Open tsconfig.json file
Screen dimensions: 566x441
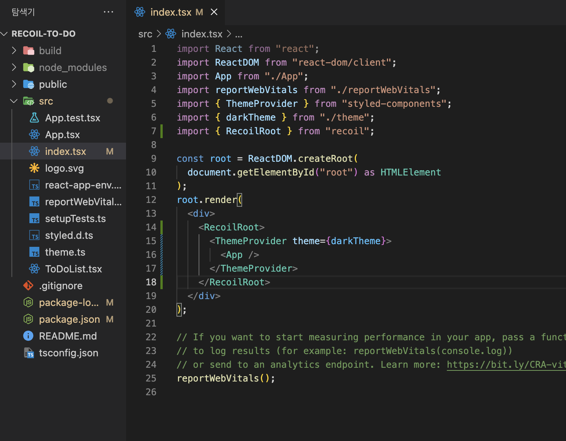(68, 353)
